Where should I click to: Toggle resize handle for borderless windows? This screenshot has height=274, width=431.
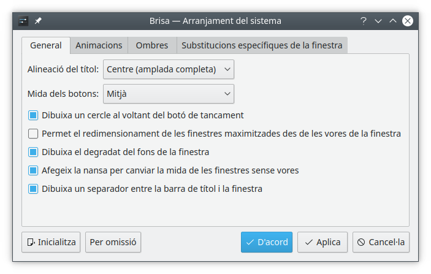(33, 170)
